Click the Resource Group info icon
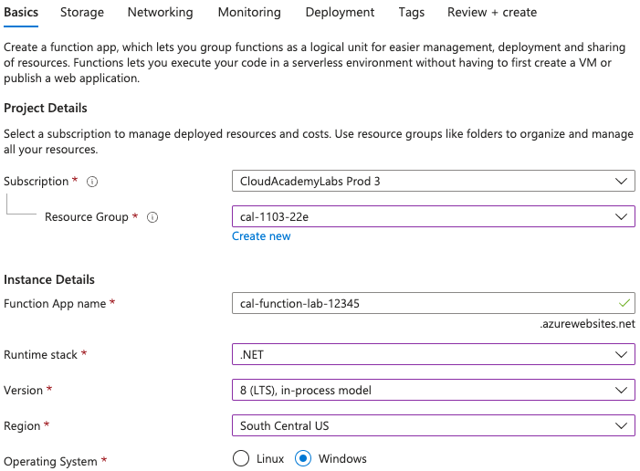This screenshot has height=471, width=640. 152,217
